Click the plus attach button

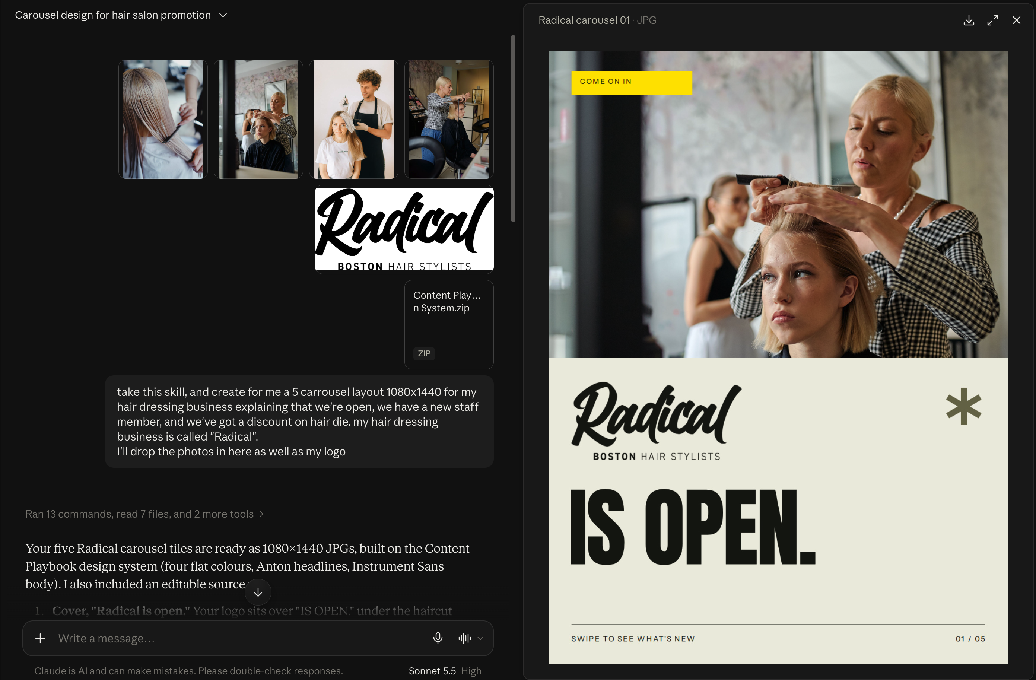tap(40, 638)
